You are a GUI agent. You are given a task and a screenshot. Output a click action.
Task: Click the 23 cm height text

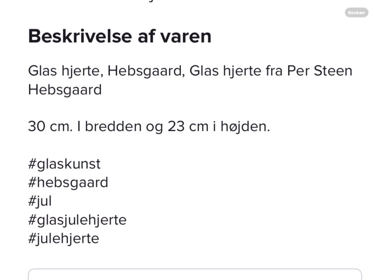point(188,126)
